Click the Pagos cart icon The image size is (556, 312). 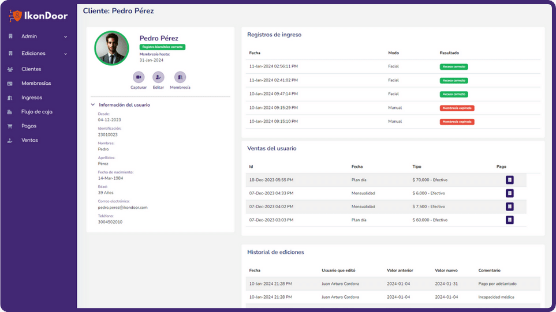[10, 126]
